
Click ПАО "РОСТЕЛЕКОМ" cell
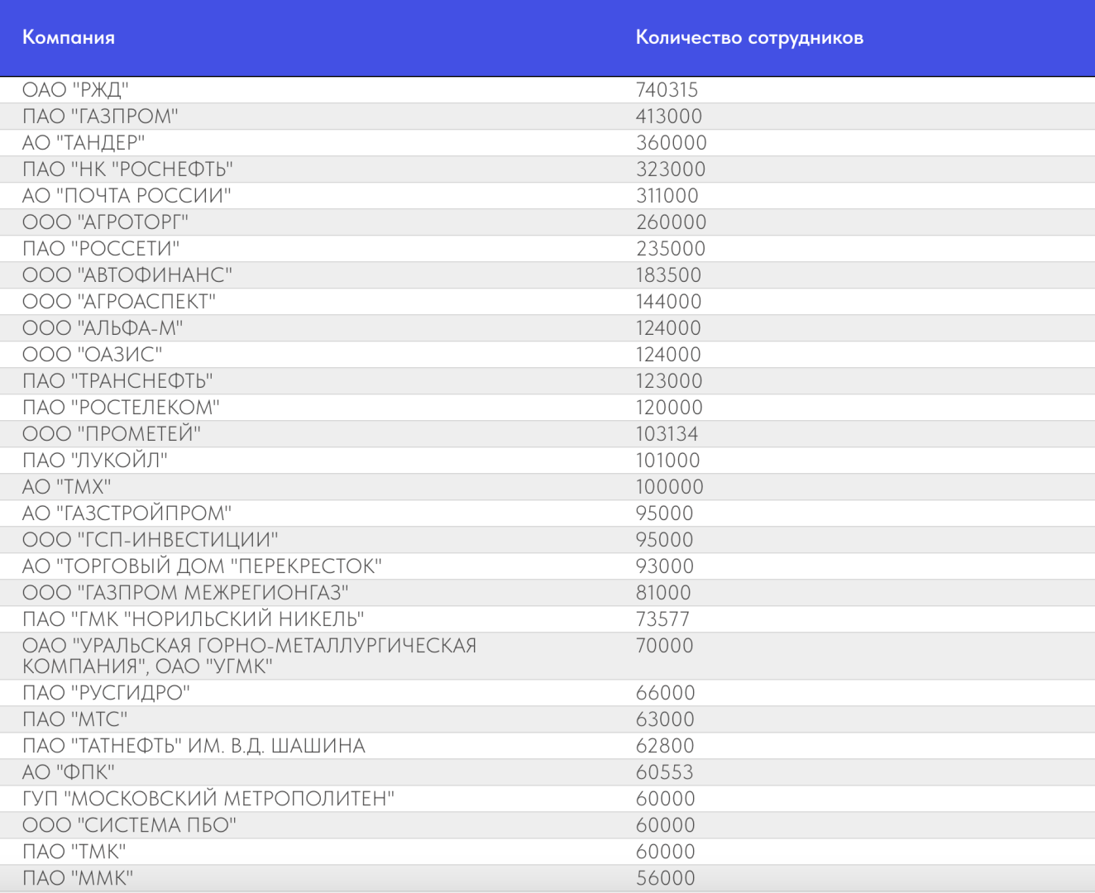pyautogui.click(x=121, y=407)
